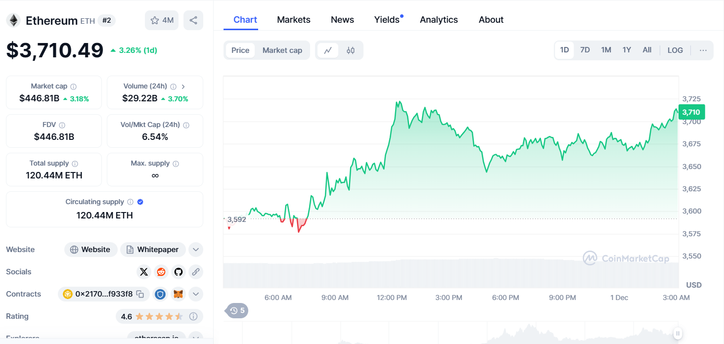Copy the contract address
The image size is (724, 344).
tap(140, 294)
